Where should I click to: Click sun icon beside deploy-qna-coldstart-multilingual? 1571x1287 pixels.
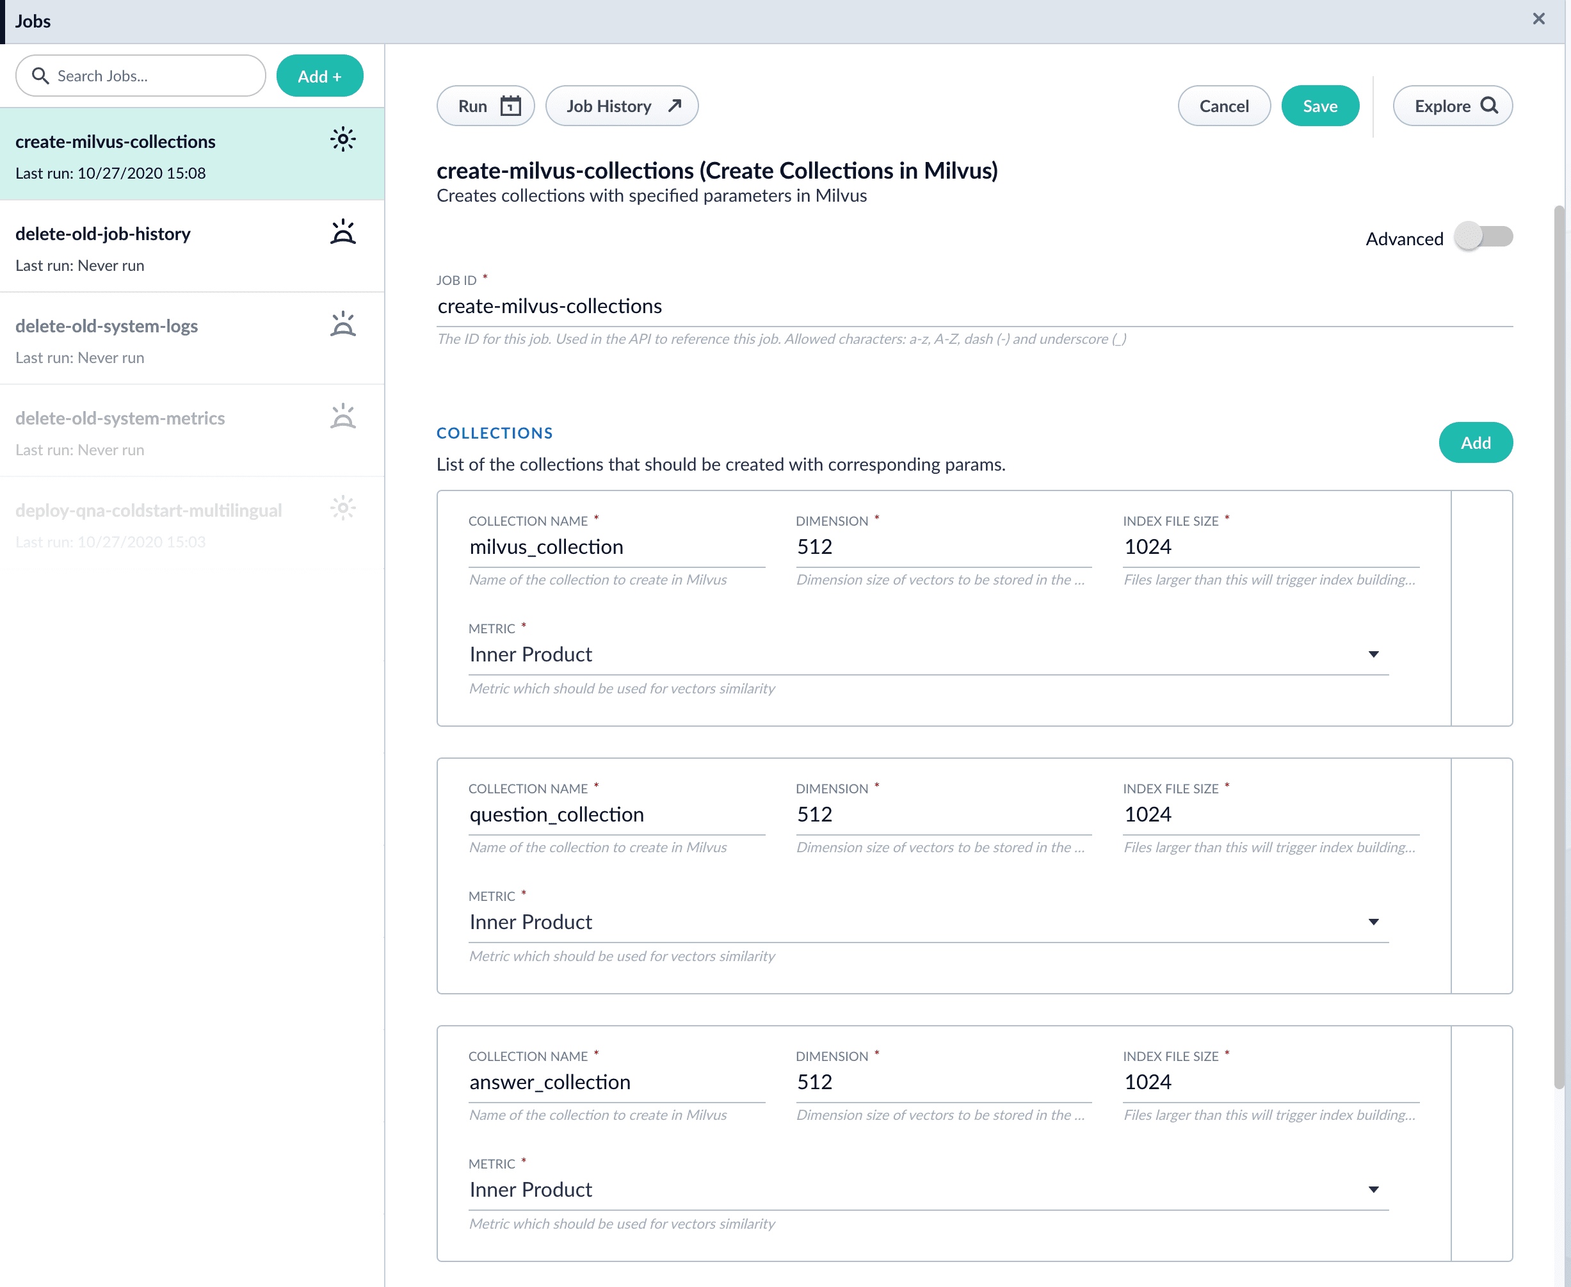tap(342, 508)
